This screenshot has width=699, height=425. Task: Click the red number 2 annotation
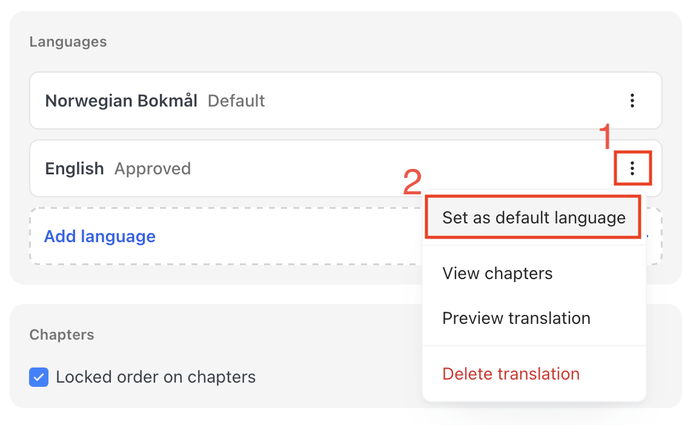click(x=412, y=182)
